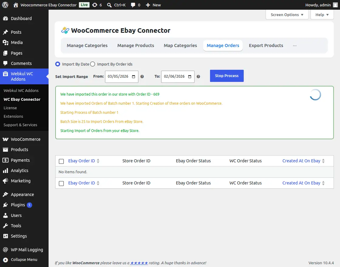Click the WooCommerce Ebay Connector logo icon
The height and width of the screenshot is (267, 340).
65,31
